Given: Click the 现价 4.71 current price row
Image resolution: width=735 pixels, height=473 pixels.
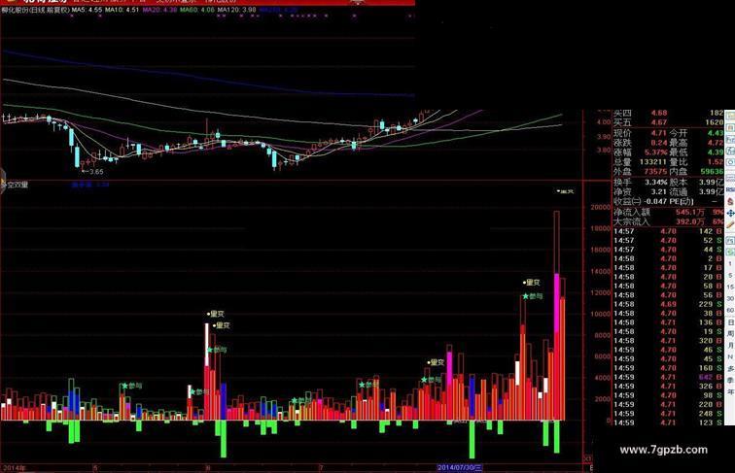Looking at the screenshot, I should 640,133.
